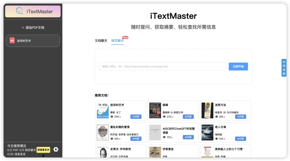Open the PDF file 放弃的艺术 in sidebar
The image size is (290, 161).
click(x=33, y=41)
